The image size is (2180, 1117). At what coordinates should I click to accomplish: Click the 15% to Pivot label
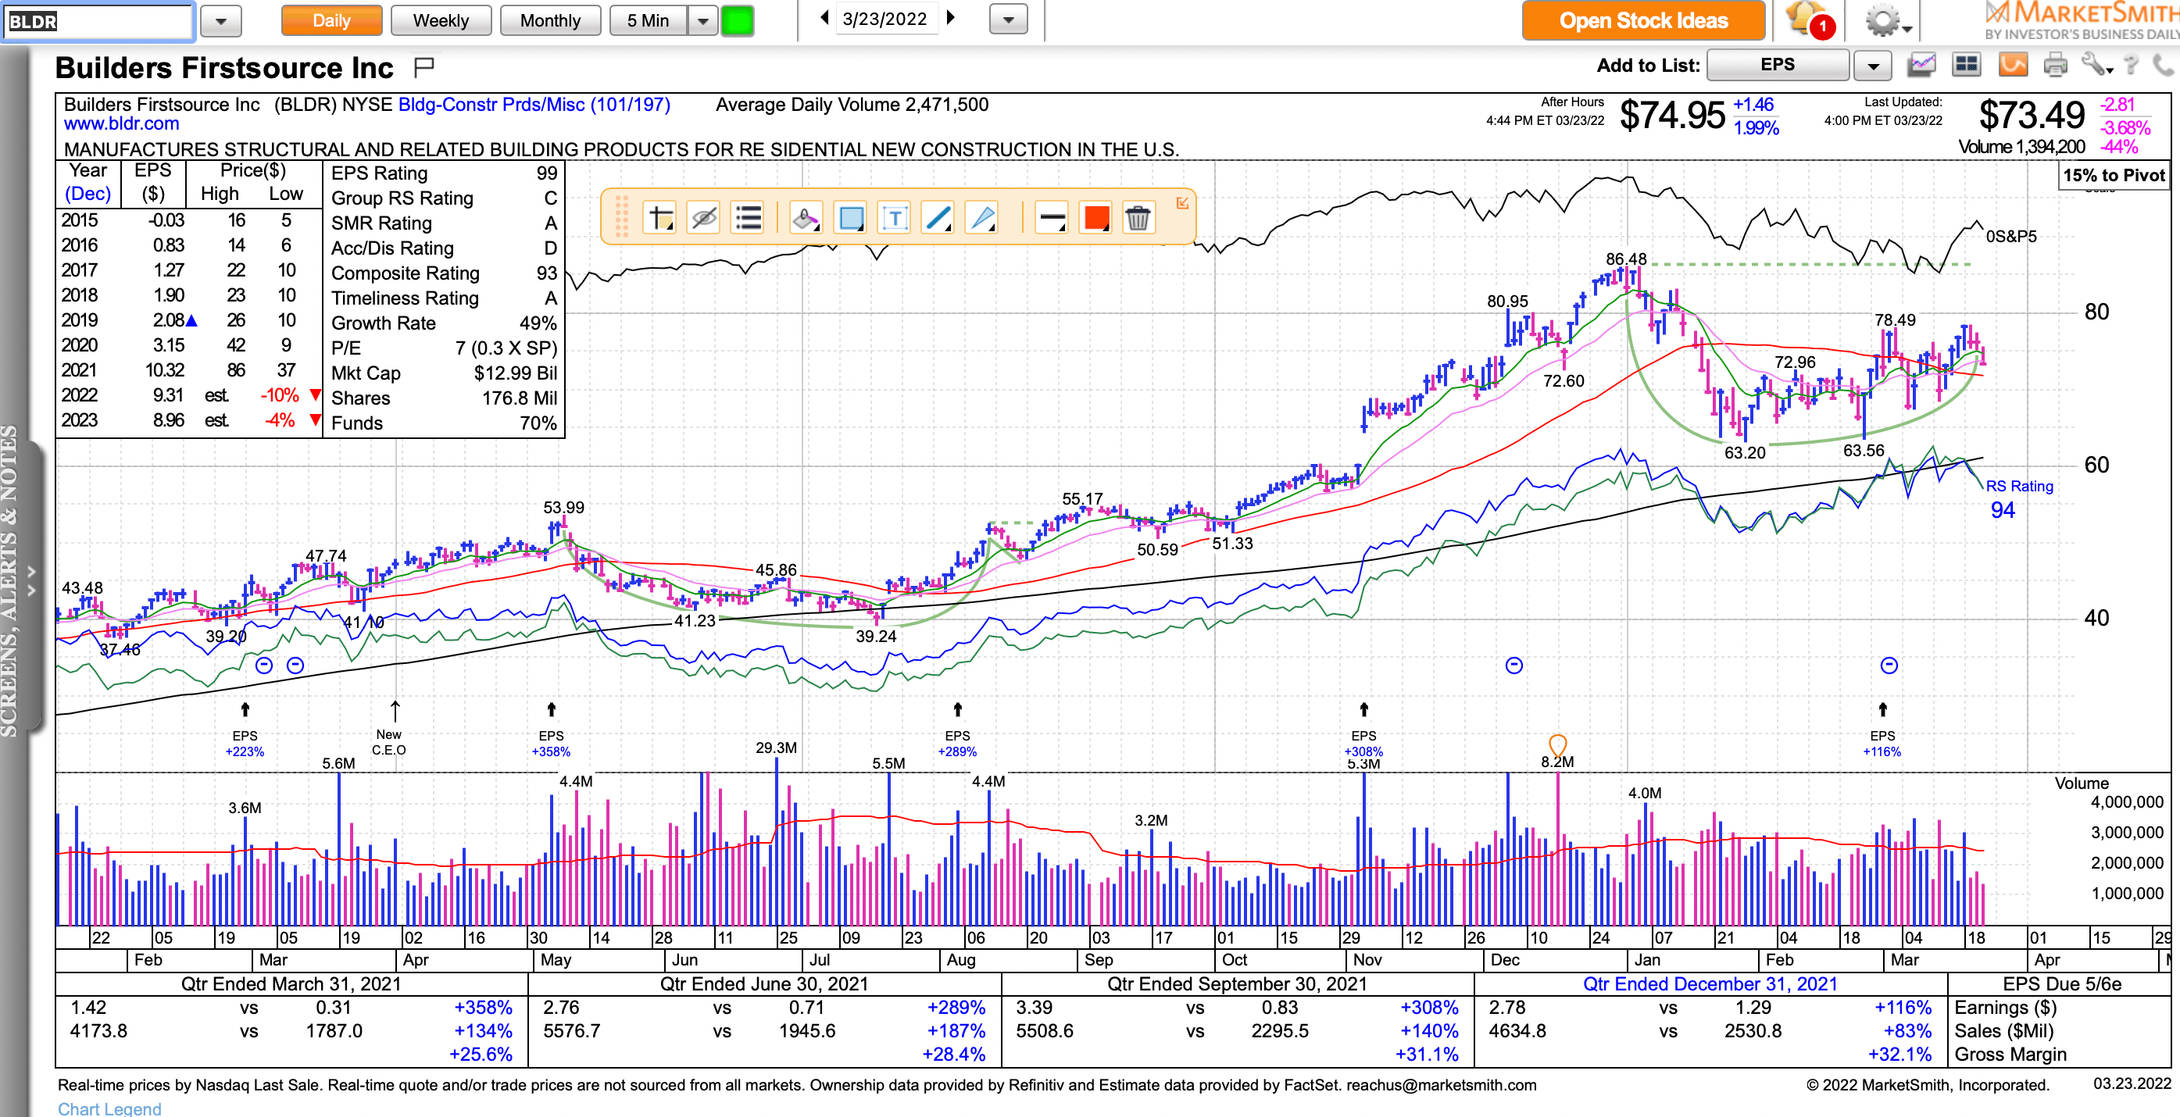tap(2113, 175)
